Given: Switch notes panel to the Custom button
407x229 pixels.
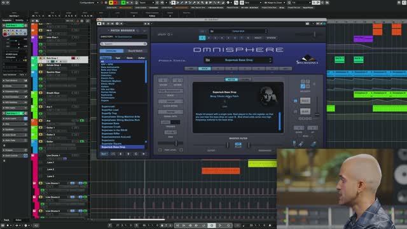Looking at the screenshot, I should pos(244,80).
